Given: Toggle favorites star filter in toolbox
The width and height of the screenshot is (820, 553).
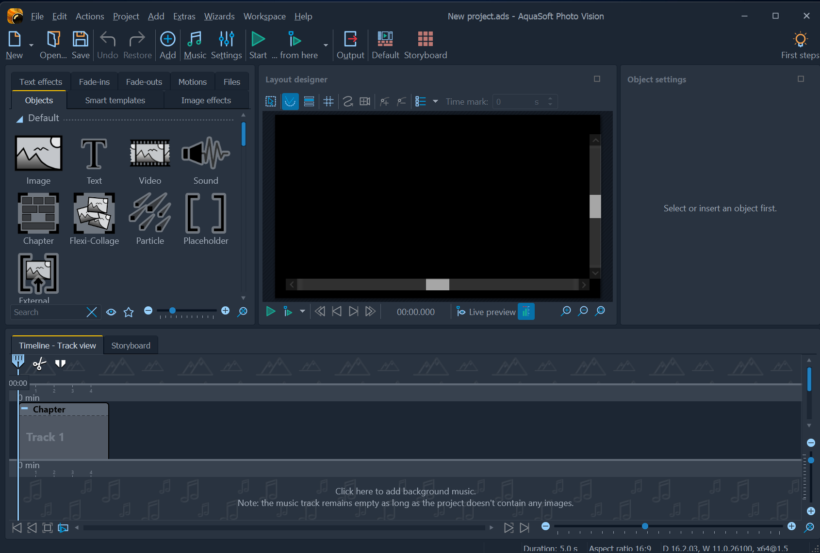Looking at the screenshot, I should point(129,312).
